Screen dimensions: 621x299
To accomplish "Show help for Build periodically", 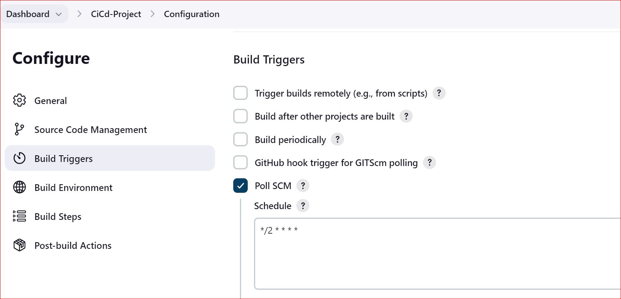I will click(337, 139).
